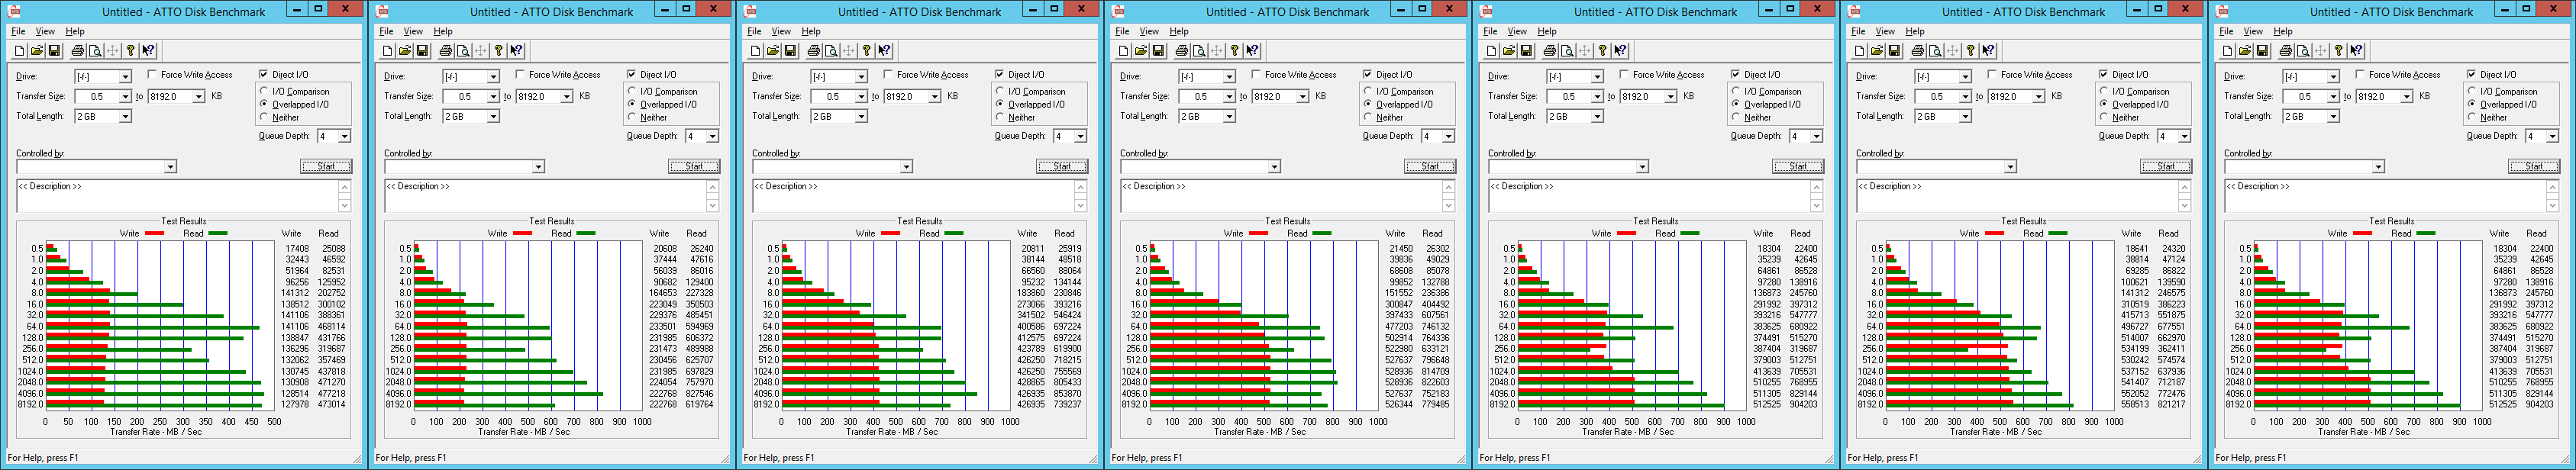
Task: Open Drive dropdown in first ATTO window
Action: click(x=126, y=77)
